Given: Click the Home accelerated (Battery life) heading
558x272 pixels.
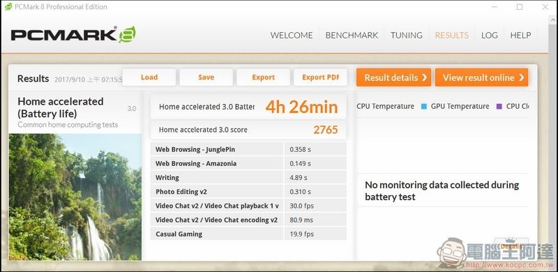Looking at the screenshot, I should point(61,107).
